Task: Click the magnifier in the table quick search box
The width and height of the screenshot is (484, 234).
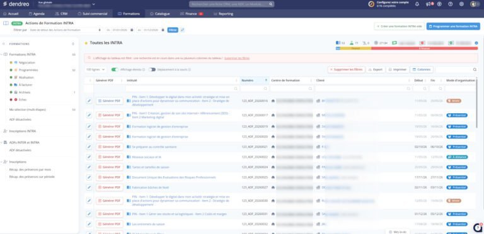Action: click(475, 70)
